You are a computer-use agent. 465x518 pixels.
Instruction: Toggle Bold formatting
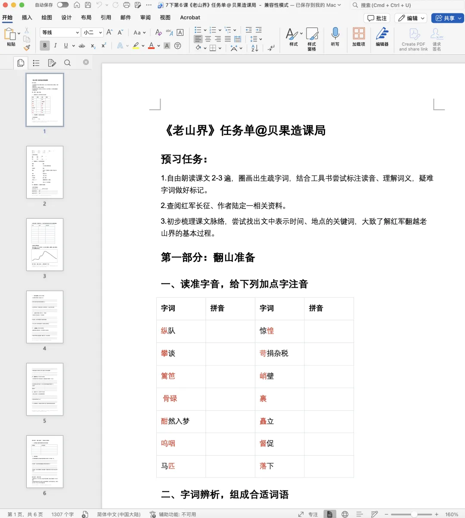point(45,45)
